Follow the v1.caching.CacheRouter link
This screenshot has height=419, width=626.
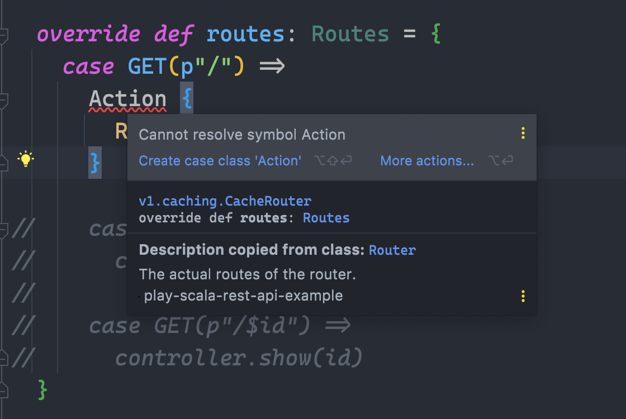pyautogui.click(x=225, y=201)
